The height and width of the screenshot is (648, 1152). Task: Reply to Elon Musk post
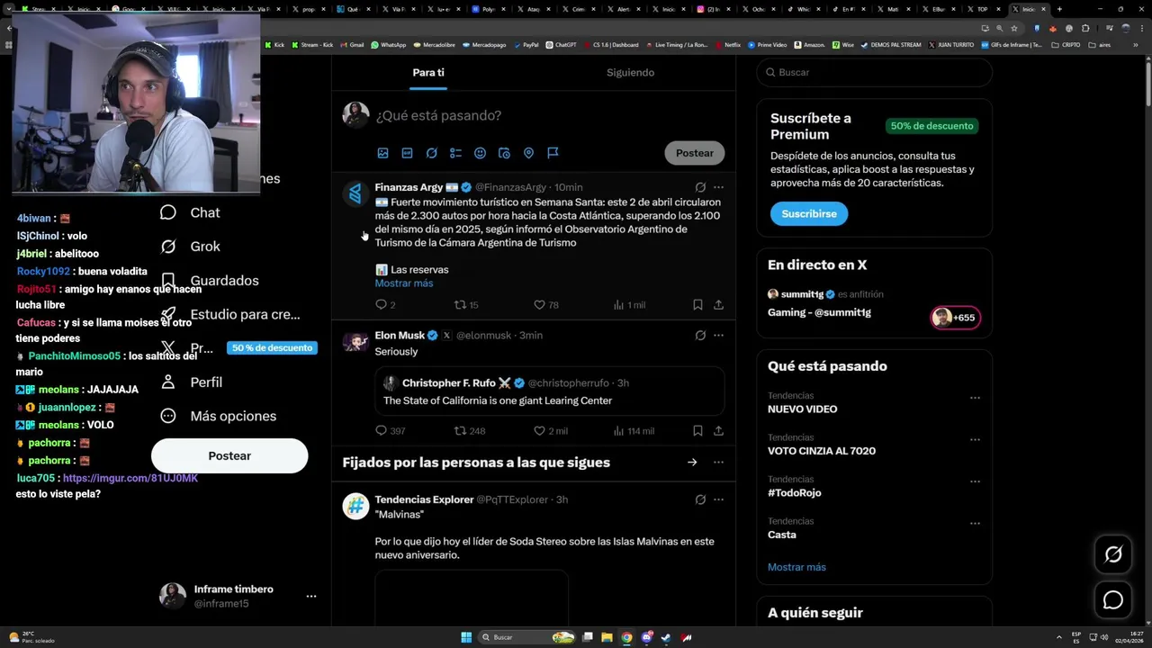(390, 431)
